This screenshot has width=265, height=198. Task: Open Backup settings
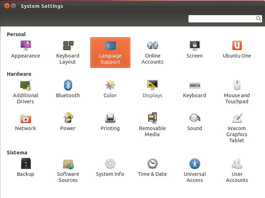click(x=25, y=167)
